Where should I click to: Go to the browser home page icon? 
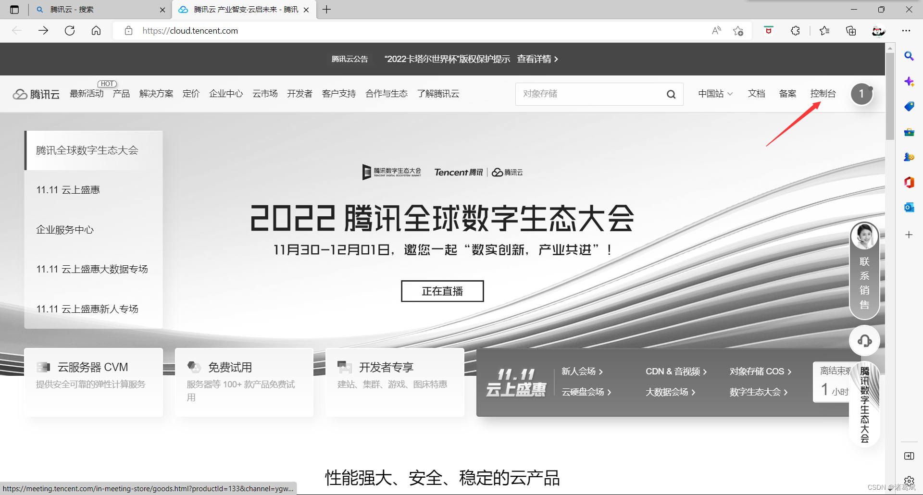tap(96, 31)
